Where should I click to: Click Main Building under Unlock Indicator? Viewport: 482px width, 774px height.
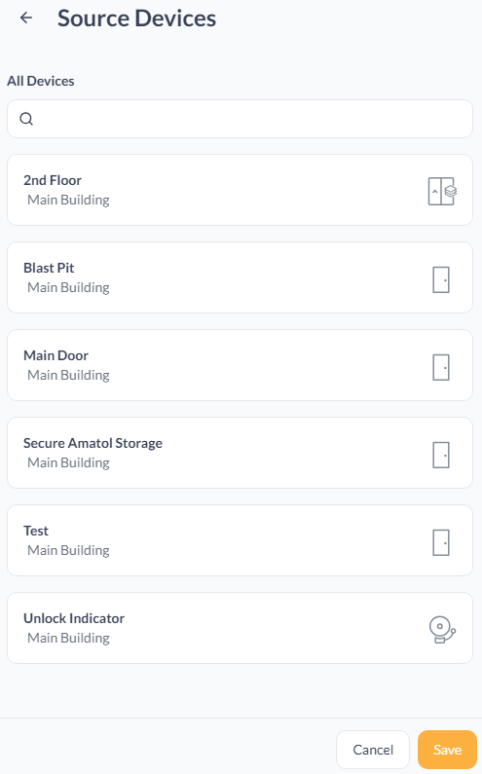tap(68, 638)
